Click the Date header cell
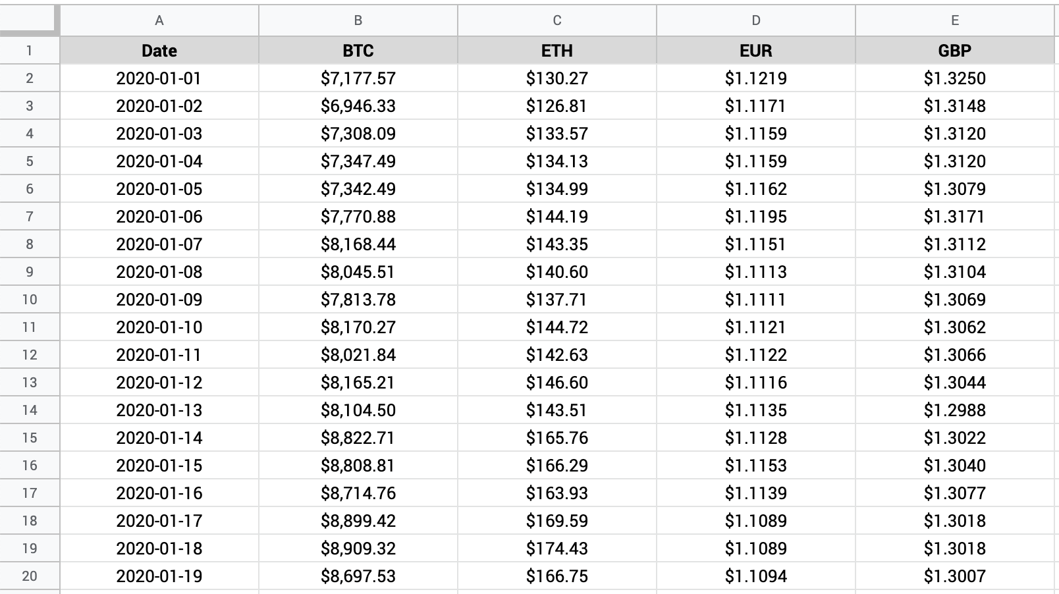This screenshot has width=1059, height=594. 159,51
